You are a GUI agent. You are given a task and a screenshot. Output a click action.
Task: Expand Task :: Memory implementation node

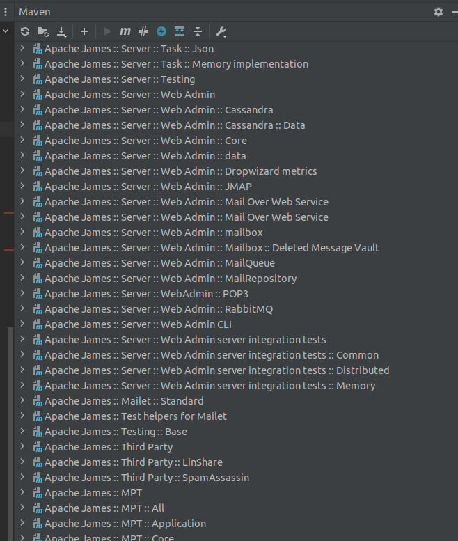(x=22, y=63)
